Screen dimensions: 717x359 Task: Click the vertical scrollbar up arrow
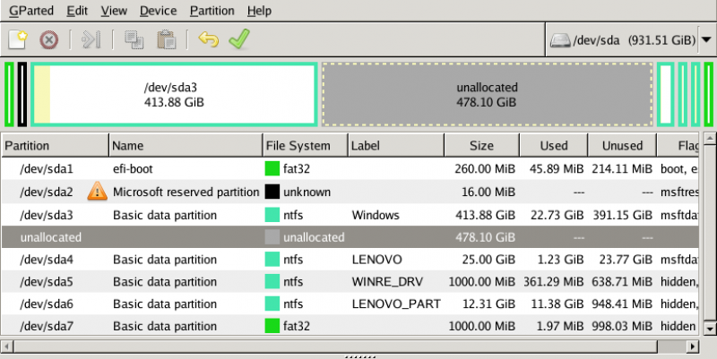click(x=709, y=138)
